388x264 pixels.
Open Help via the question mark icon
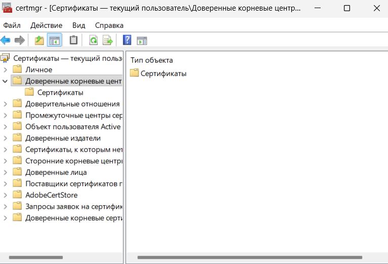click(127, 40)
